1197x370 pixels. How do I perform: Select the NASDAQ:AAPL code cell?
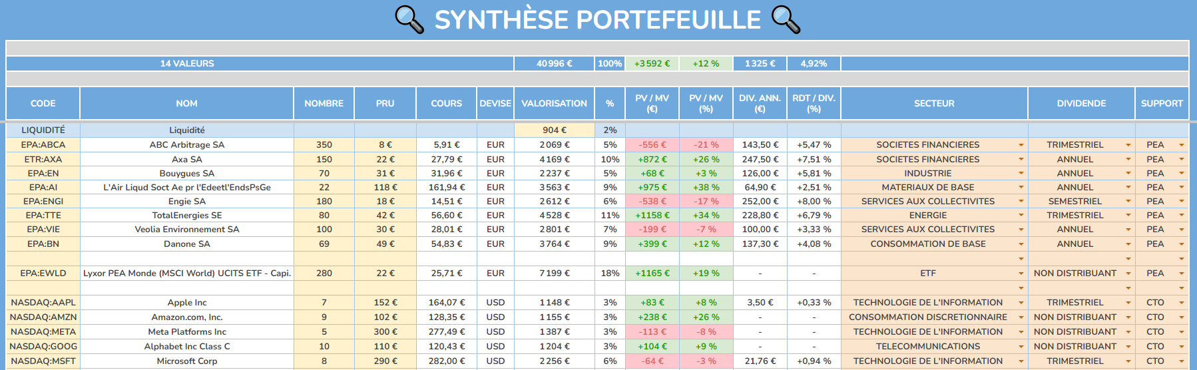click(x=43, y=303)
